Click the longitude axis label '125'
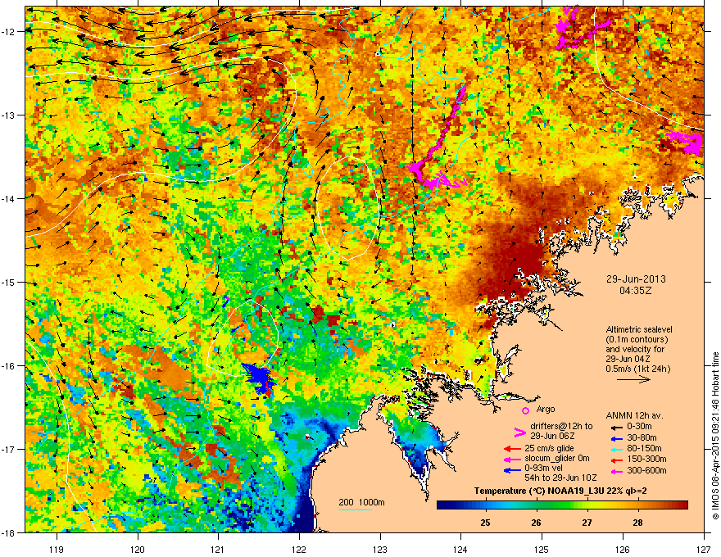The width and height of the screenshot is (721, 557). click(542, 550)
